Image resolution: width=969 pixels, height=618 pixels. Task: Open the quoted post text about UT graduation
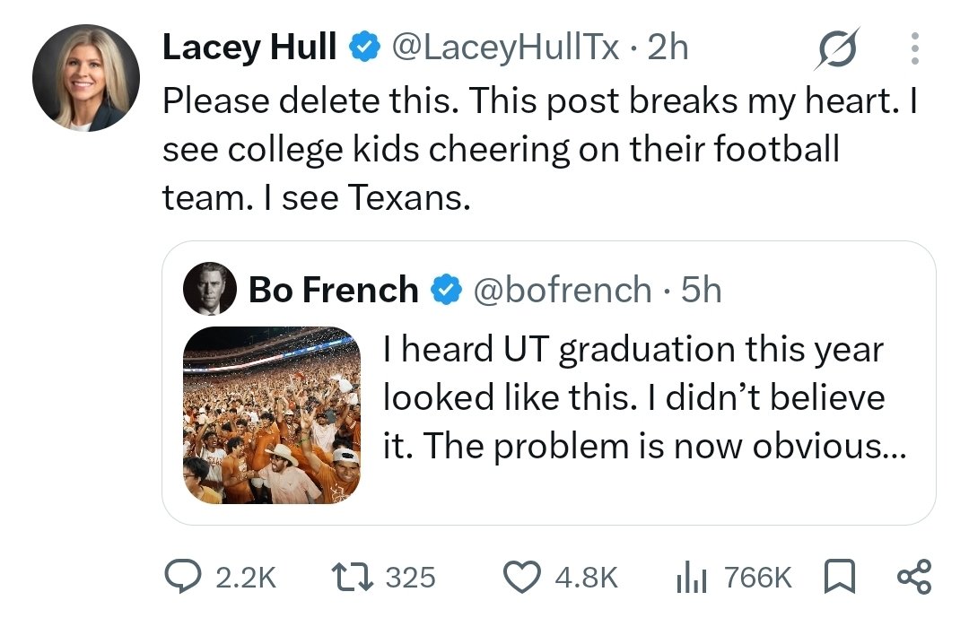[644, 397]
